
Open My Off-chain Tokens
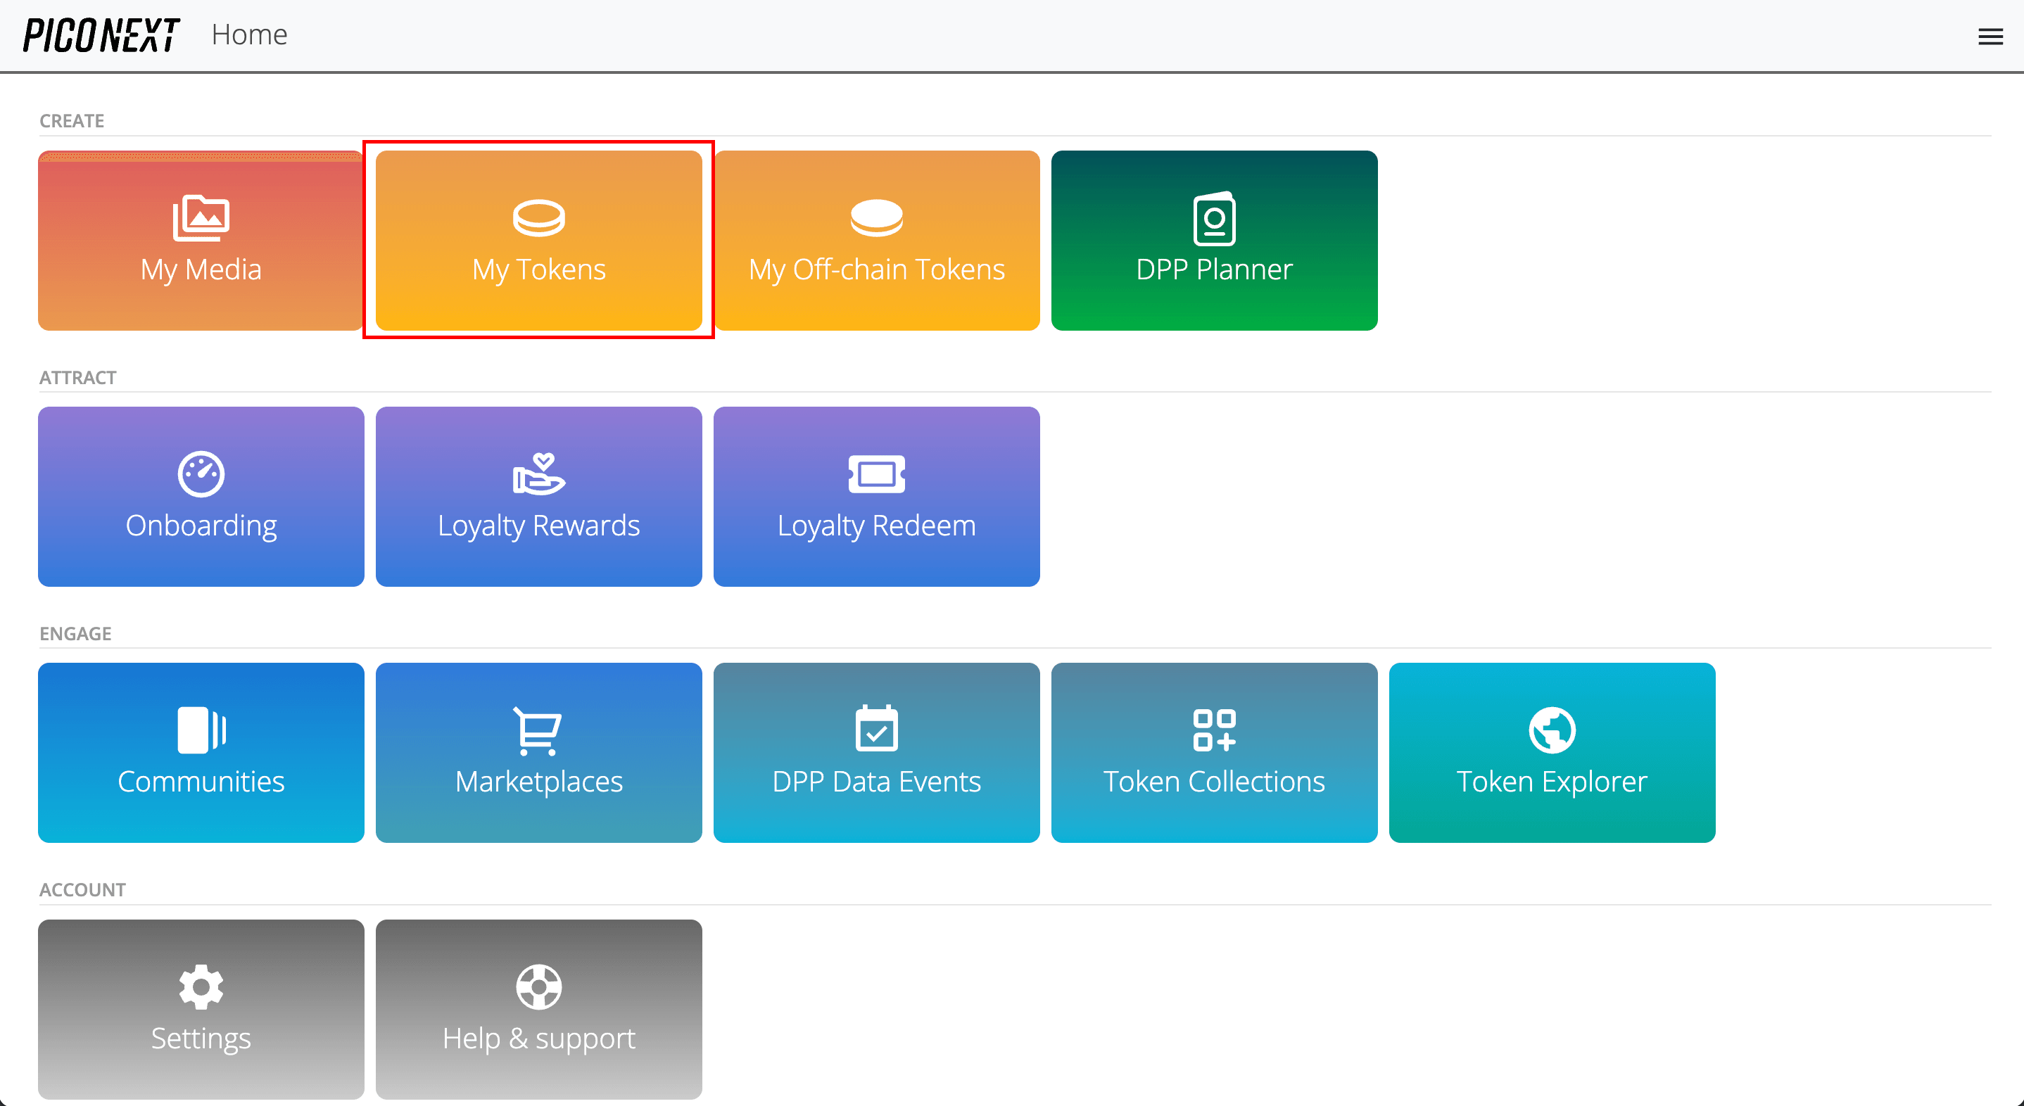(x=876, y=240)
